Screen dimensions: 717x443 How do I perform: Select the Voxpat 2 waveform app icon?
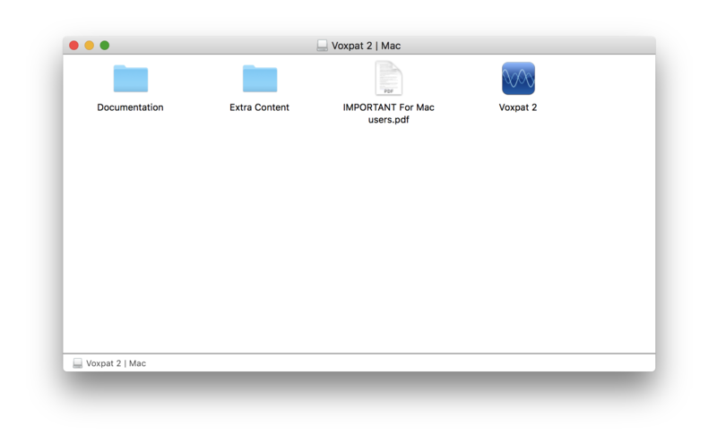point(518,79)
